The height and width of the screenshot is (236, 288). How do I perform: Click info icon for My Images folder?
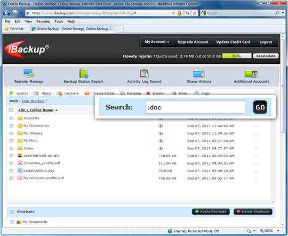[x=161, y=133]
